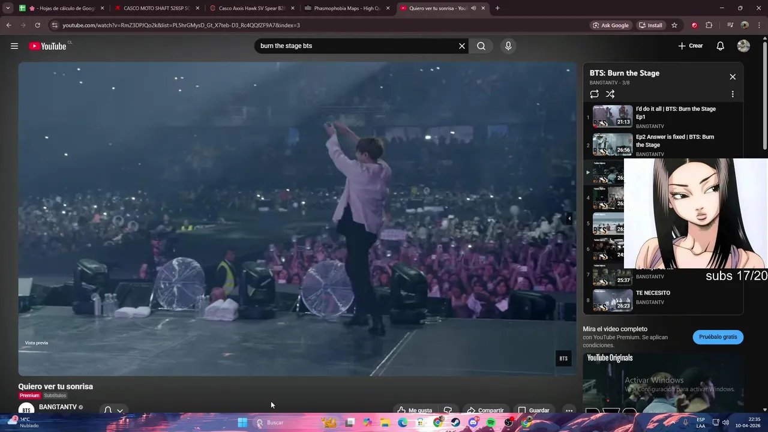Reload the page
768x432 pixels.
click(x=37, y=25)
